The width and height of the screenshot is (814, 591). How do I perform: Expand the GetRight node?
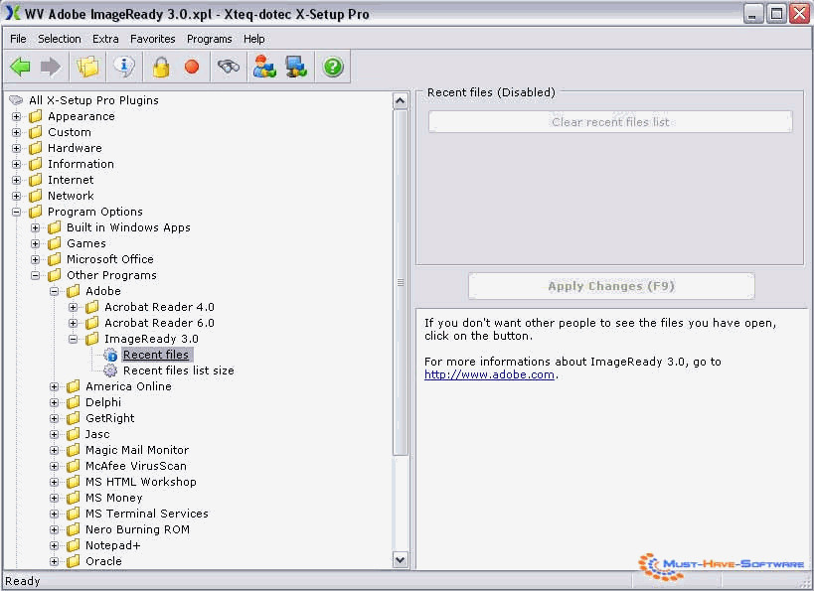tap(54, 418)
